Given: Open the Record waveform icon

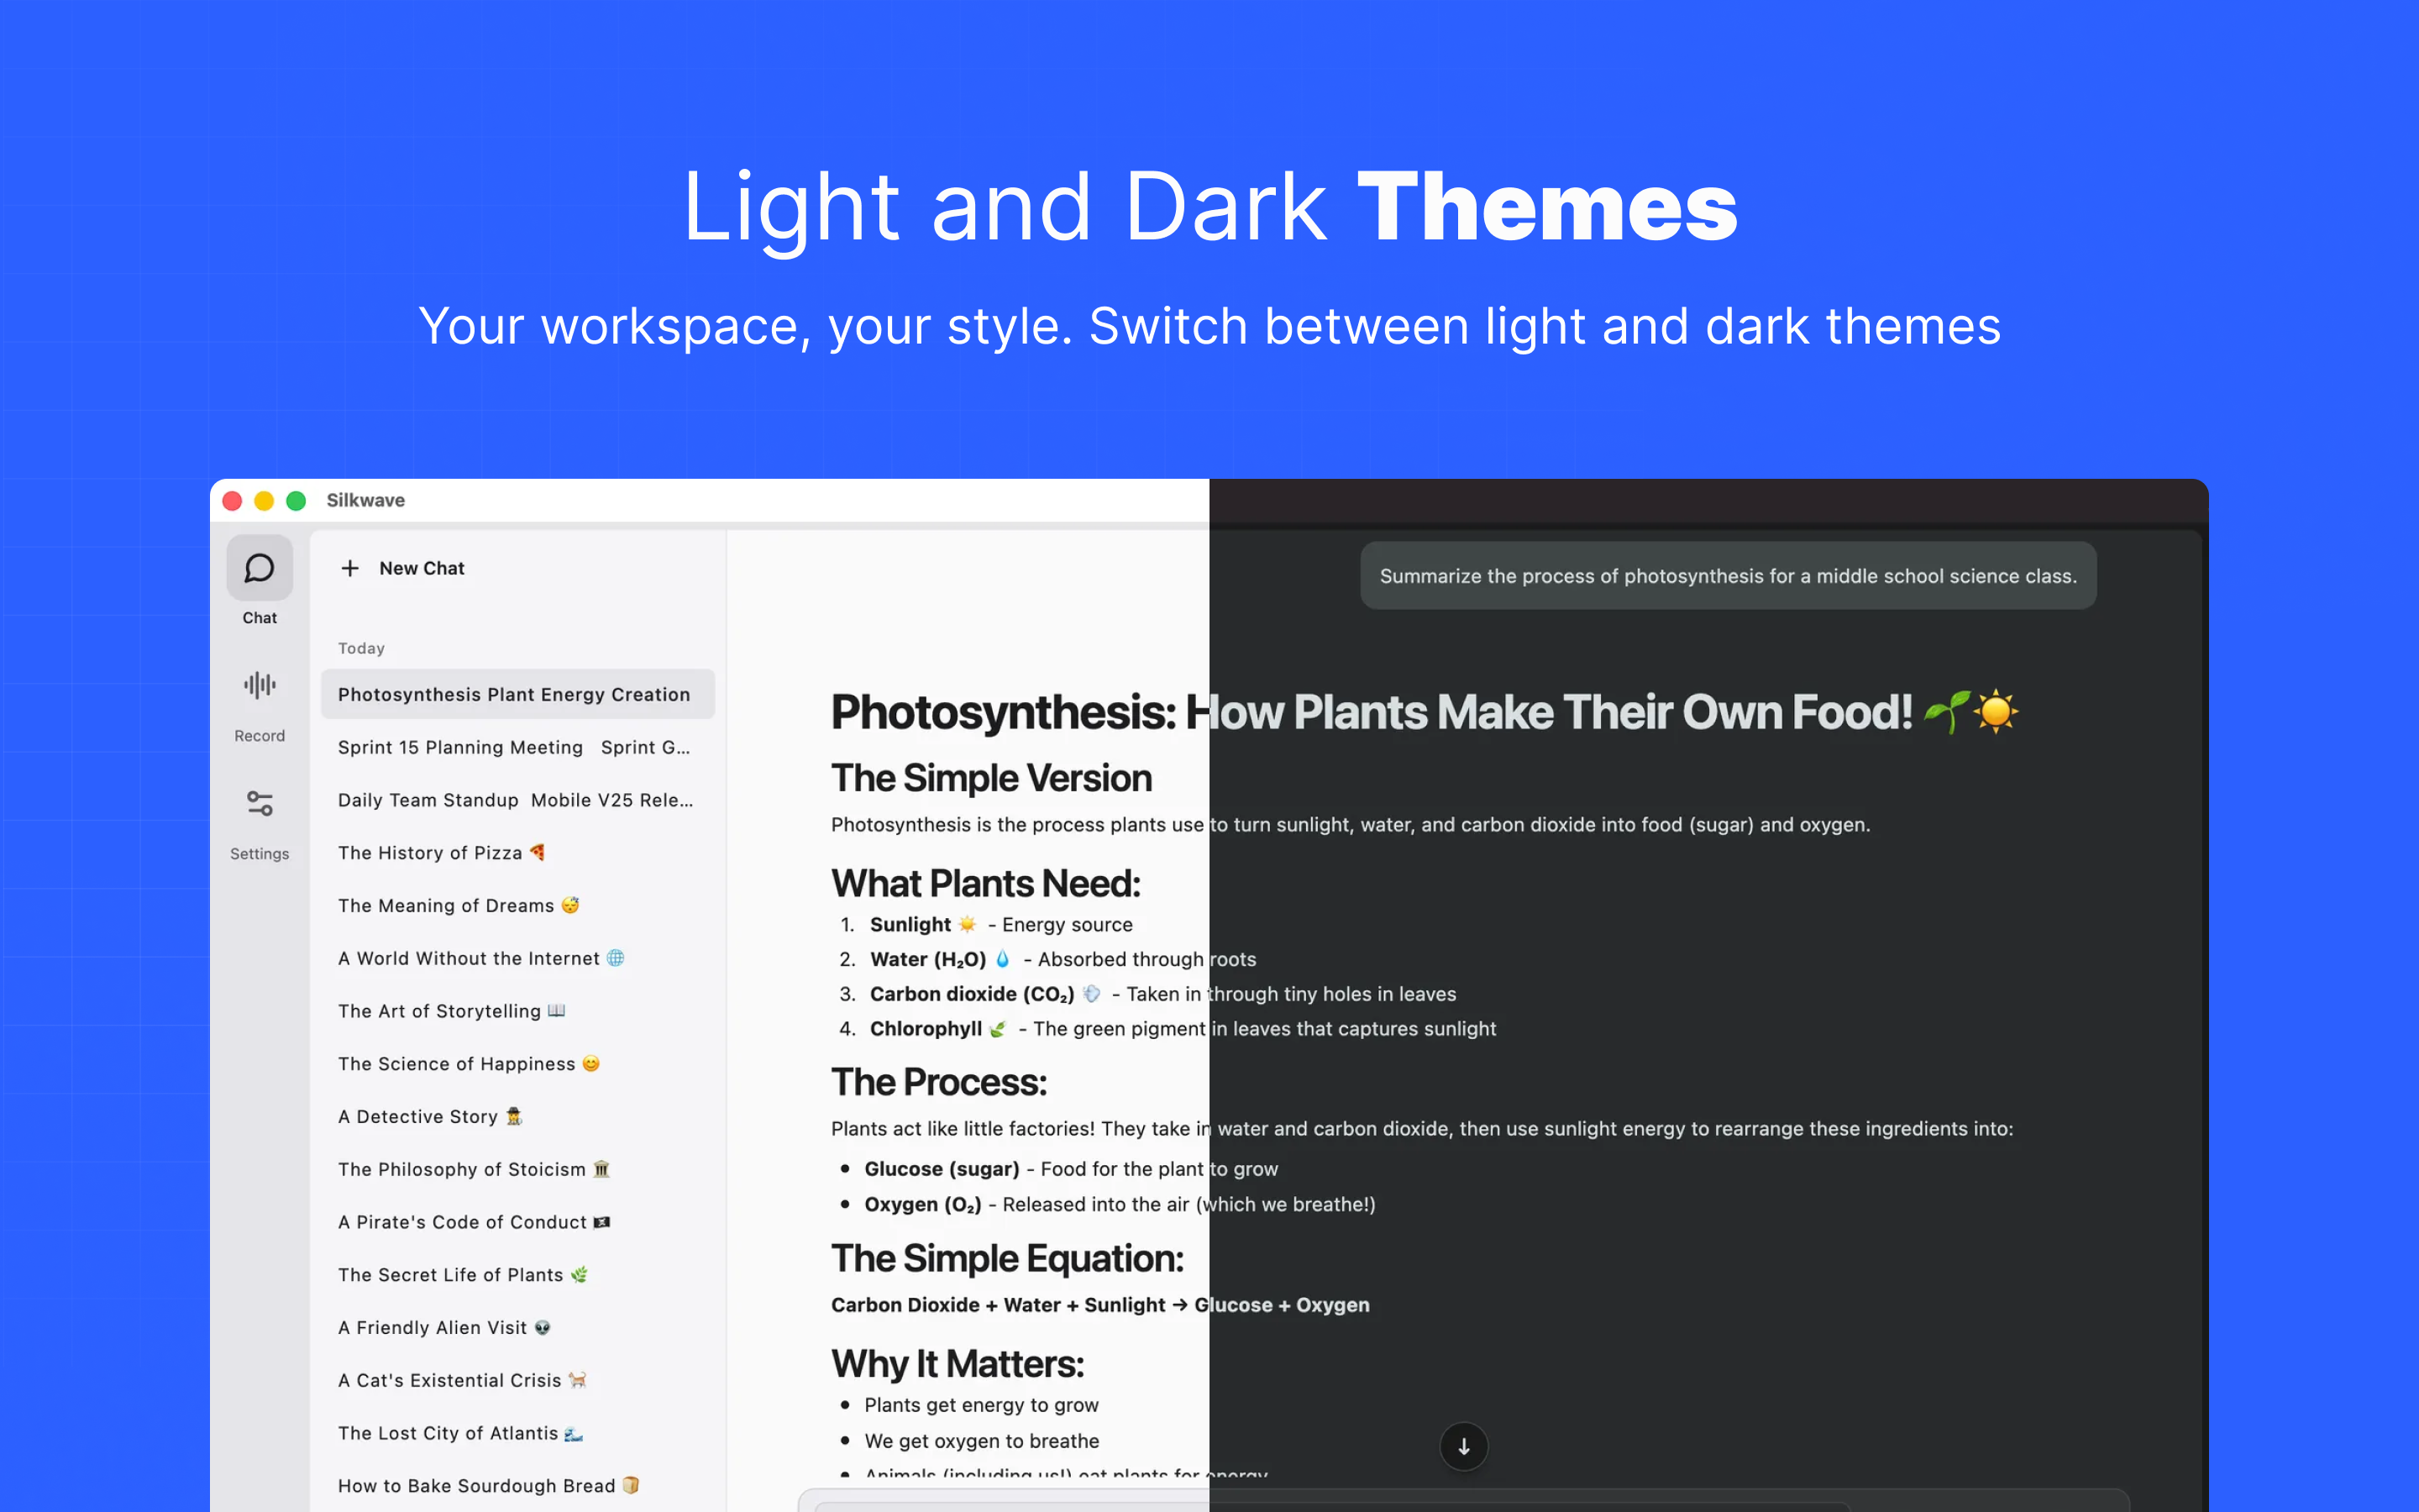Looking at the screenshot, I should click(259, 685).
